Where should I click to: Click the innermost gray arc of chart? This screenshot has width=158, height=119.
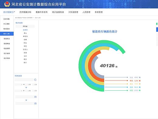point(93,66)
